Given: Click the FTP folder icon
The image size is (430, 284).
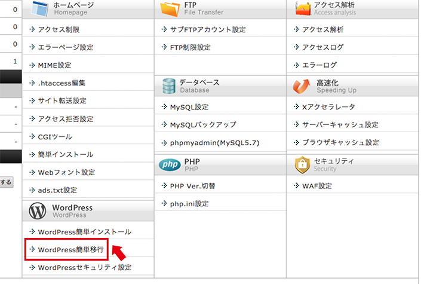Looking at the screenshot, I should pyautogui.click(x=170, y=9).
